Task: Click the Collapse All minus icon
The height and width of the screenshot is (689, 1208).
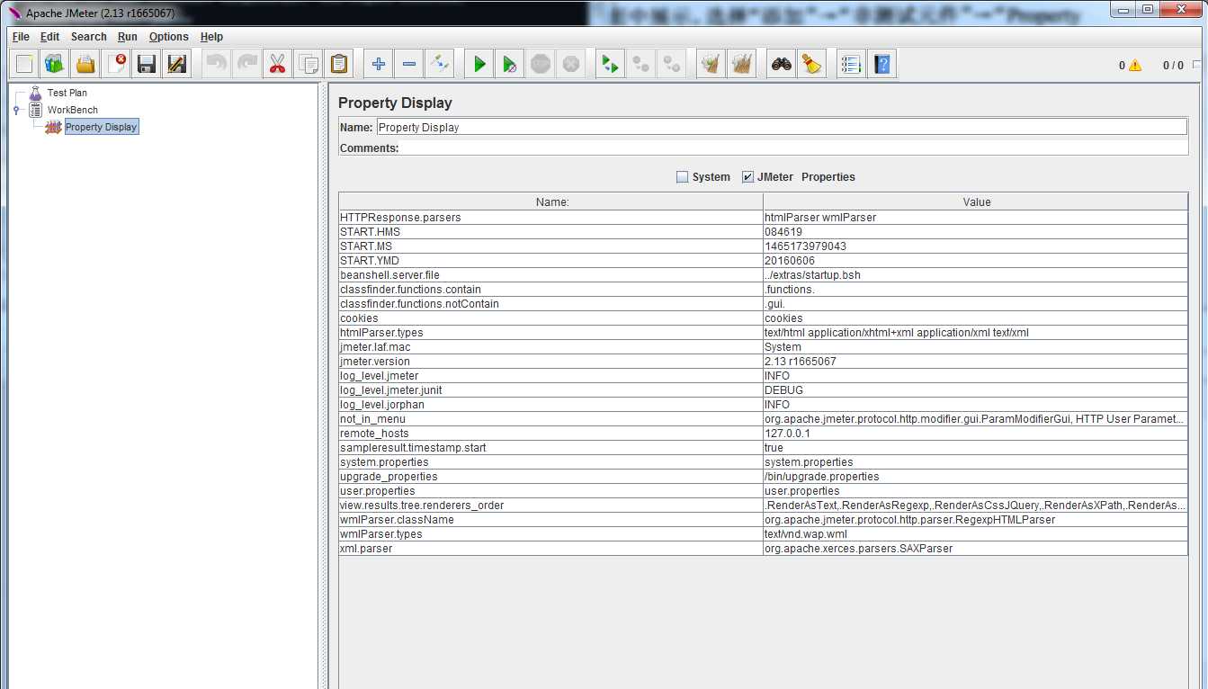Action: pos(409,64)
